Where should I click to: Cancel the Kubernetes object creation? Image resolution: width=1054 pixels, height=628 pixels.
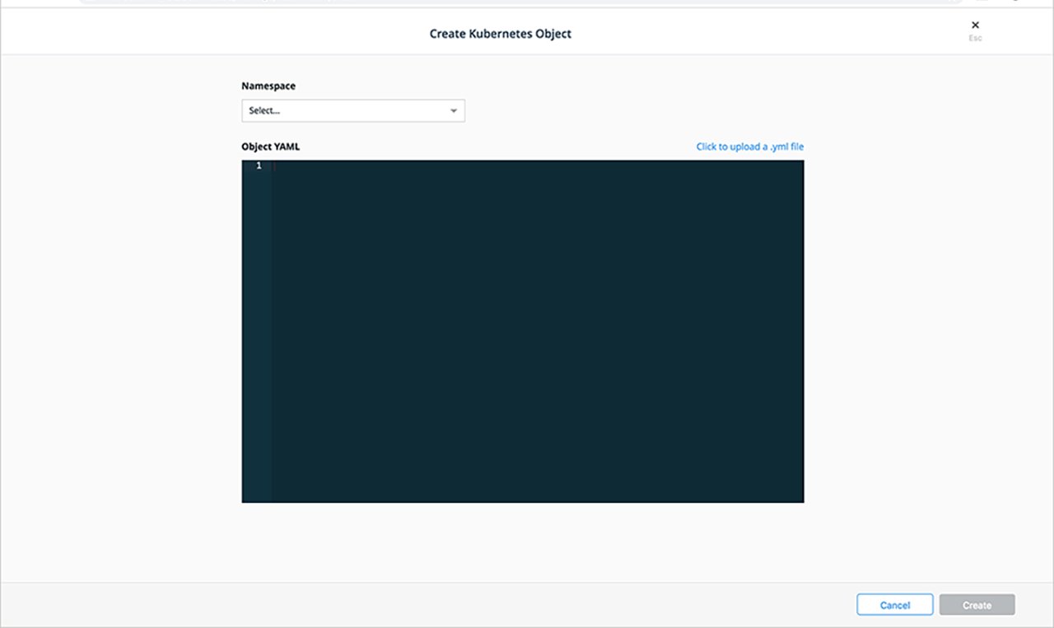894,604
